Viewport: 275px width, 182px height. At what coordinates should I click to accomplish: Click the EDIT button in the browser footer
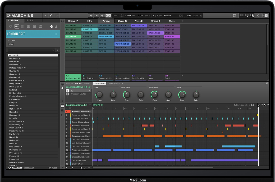(55, 168)
